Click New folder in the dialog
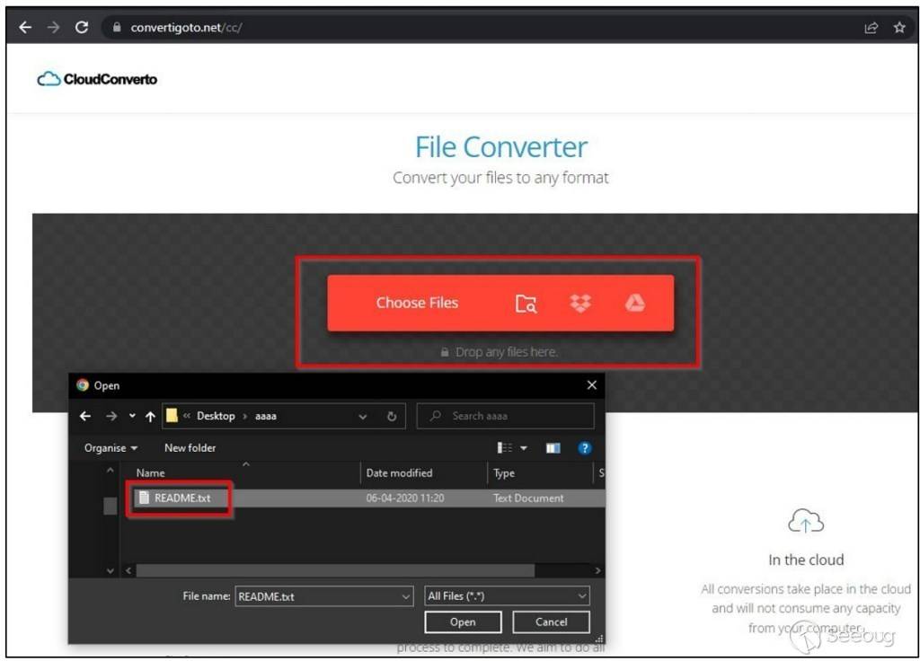Screen dimensions: 920x661 click(x=190, y=448)
